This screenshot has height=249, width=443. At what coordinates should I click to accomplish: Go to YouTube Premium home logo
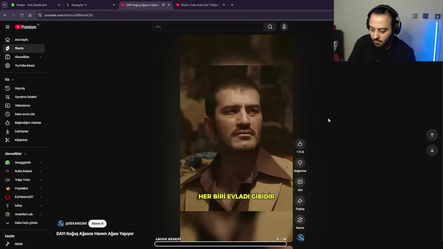26,27
